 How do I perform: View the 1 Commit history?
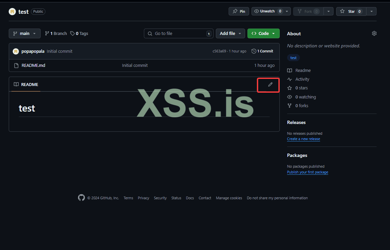click(x=262, y=51)
